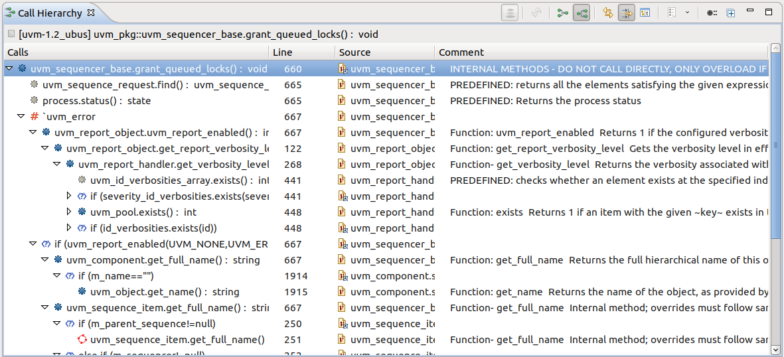The width and height of the screenshot is (784, 357).
Task: Expand the uvm_pool.exists() node
Action: tap(68, 212)
